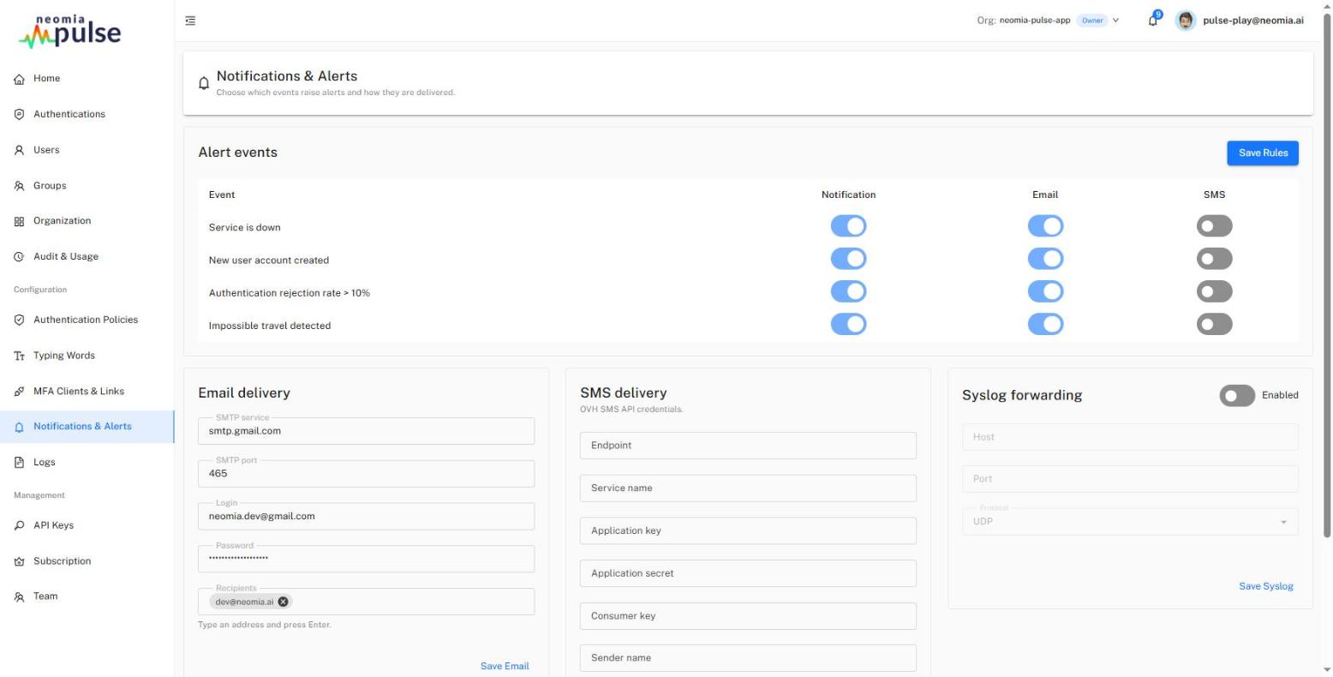Open the Syslog Protocol UDP dropdown
The height and width of the screenshot is (677, 1333).
1130,521
